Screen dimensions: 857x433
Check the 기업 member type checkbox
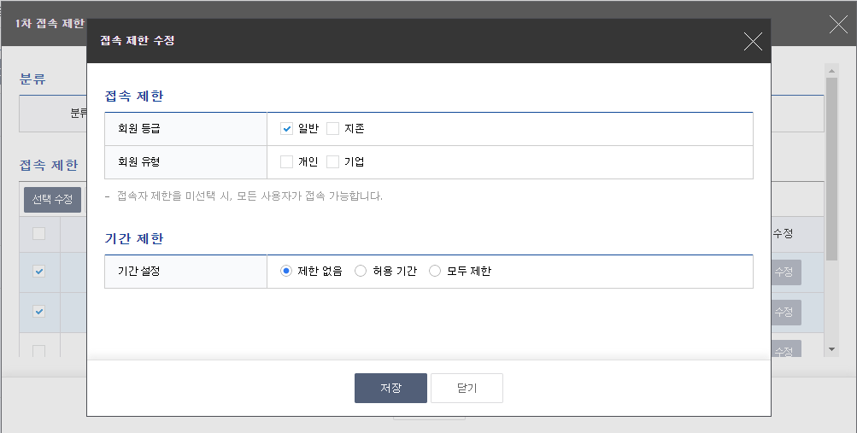click(333, 161)
